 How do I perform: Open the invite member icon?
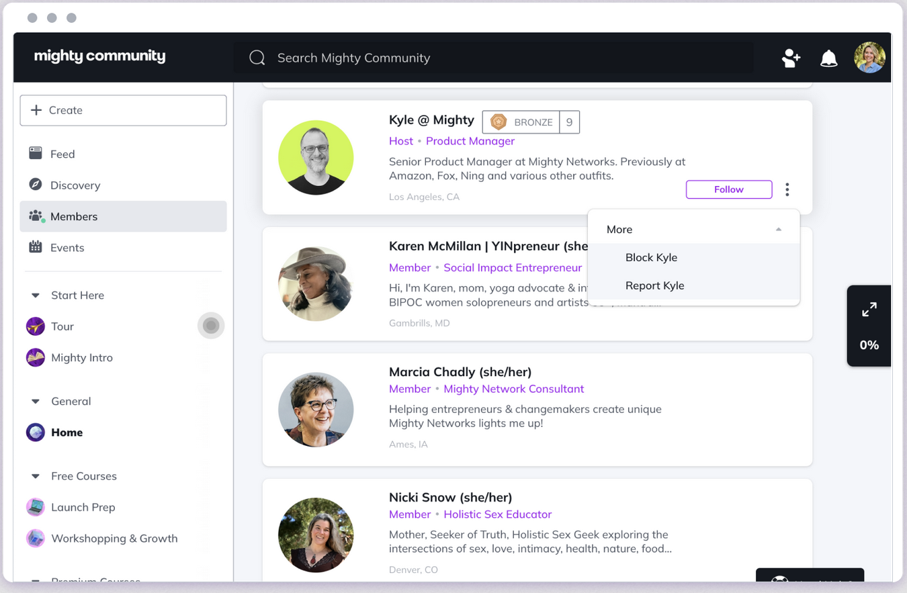[791, 58]
